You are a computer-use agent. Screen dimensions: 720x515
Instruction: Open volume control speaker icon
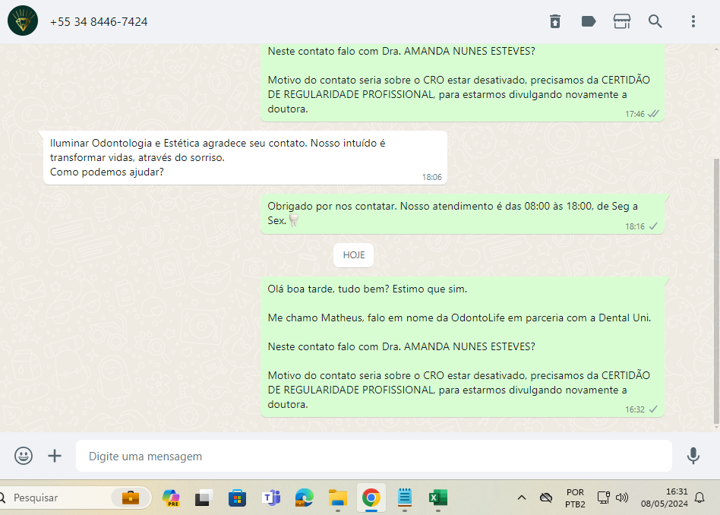(x=622, y=498)
